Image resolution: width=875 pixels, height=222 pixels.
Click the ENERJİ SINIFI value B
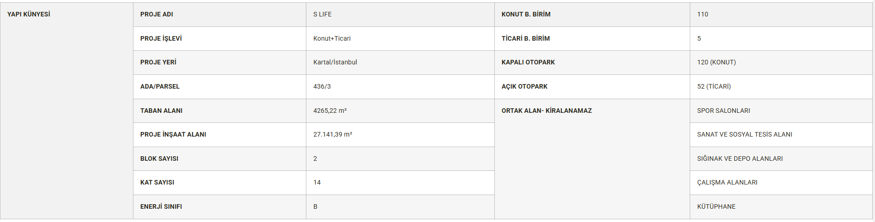[x=316, y=207]
